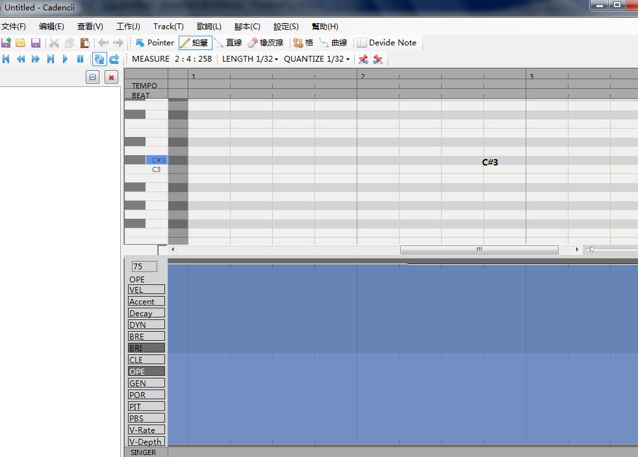Activate the 曲線 curve tool
The image size is (638, 457).
point(333,43)
